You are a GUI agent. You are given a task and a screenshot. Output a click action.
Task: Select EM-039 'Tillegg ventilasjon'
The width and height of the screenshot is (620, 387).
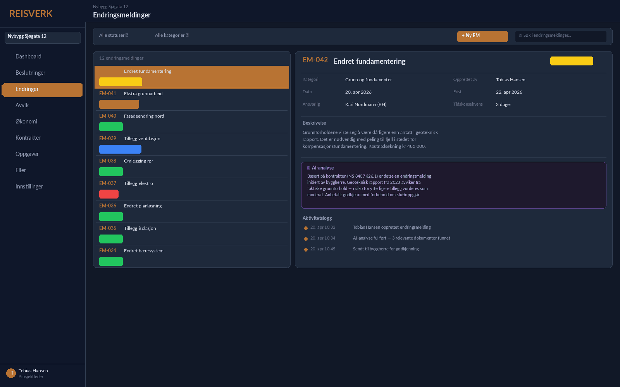pos(191,144)
